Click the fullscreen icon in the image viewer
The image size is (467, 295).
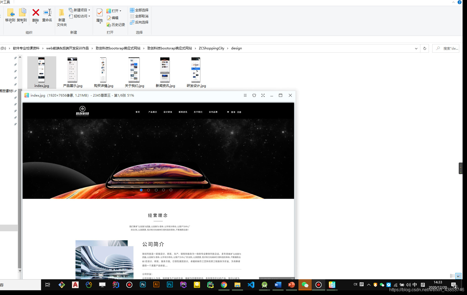(263, 95)
